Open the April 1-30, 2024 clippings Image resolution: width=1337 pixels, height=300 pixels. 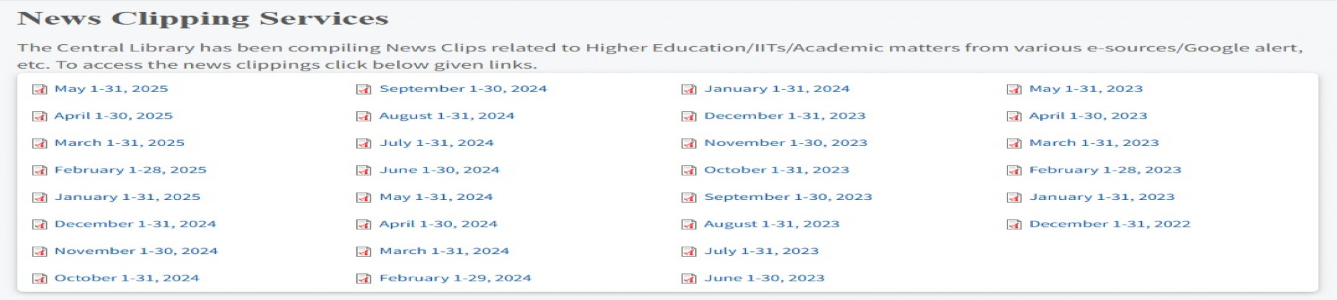click(439, 224)
